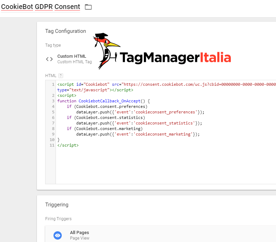This screenshot has width=276, height=242.
Task: Click the Cookiebot.consent.preferences condition
Action: tap(110, 107)
